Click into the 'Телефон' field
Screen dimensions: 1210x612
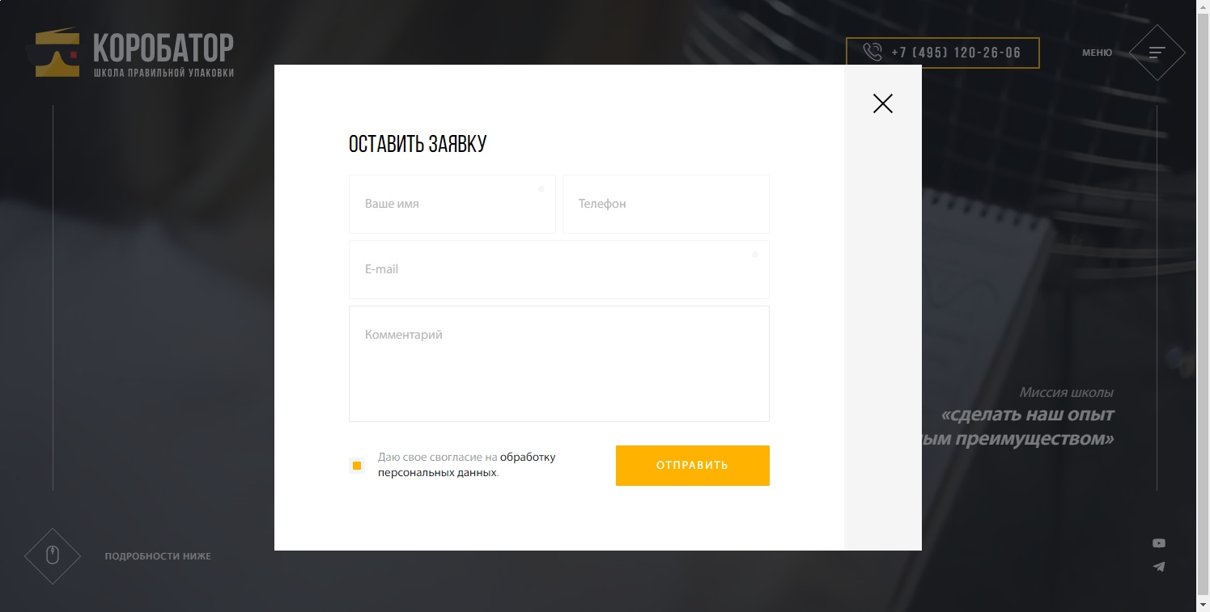click(665, 204)
